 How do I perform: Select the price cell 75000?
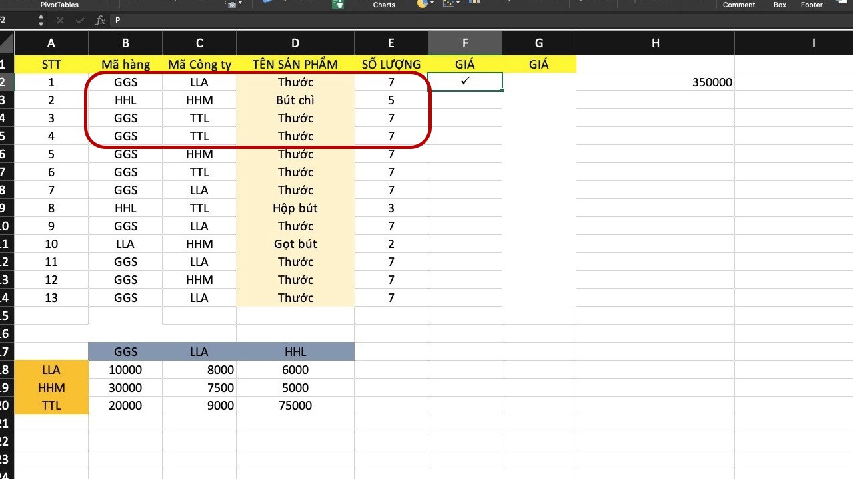coord(295,406)
